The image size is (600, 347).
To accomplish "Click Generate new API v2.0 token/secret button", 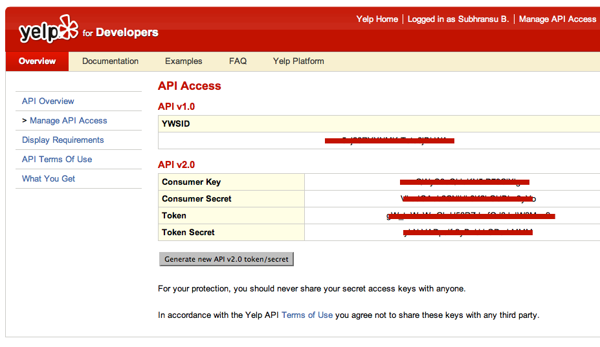I will (x=226, y=259).
